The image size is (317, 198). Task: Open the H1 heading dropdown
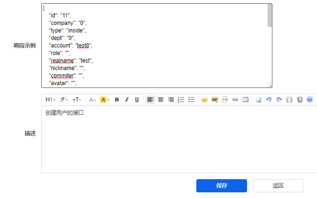(x=50, y=100)
